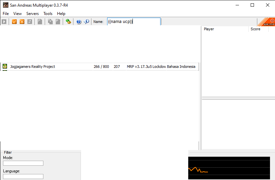
Task: Close the San Andreas Multiplayer window
Action: pyautogui.click(x=267, y=5)
